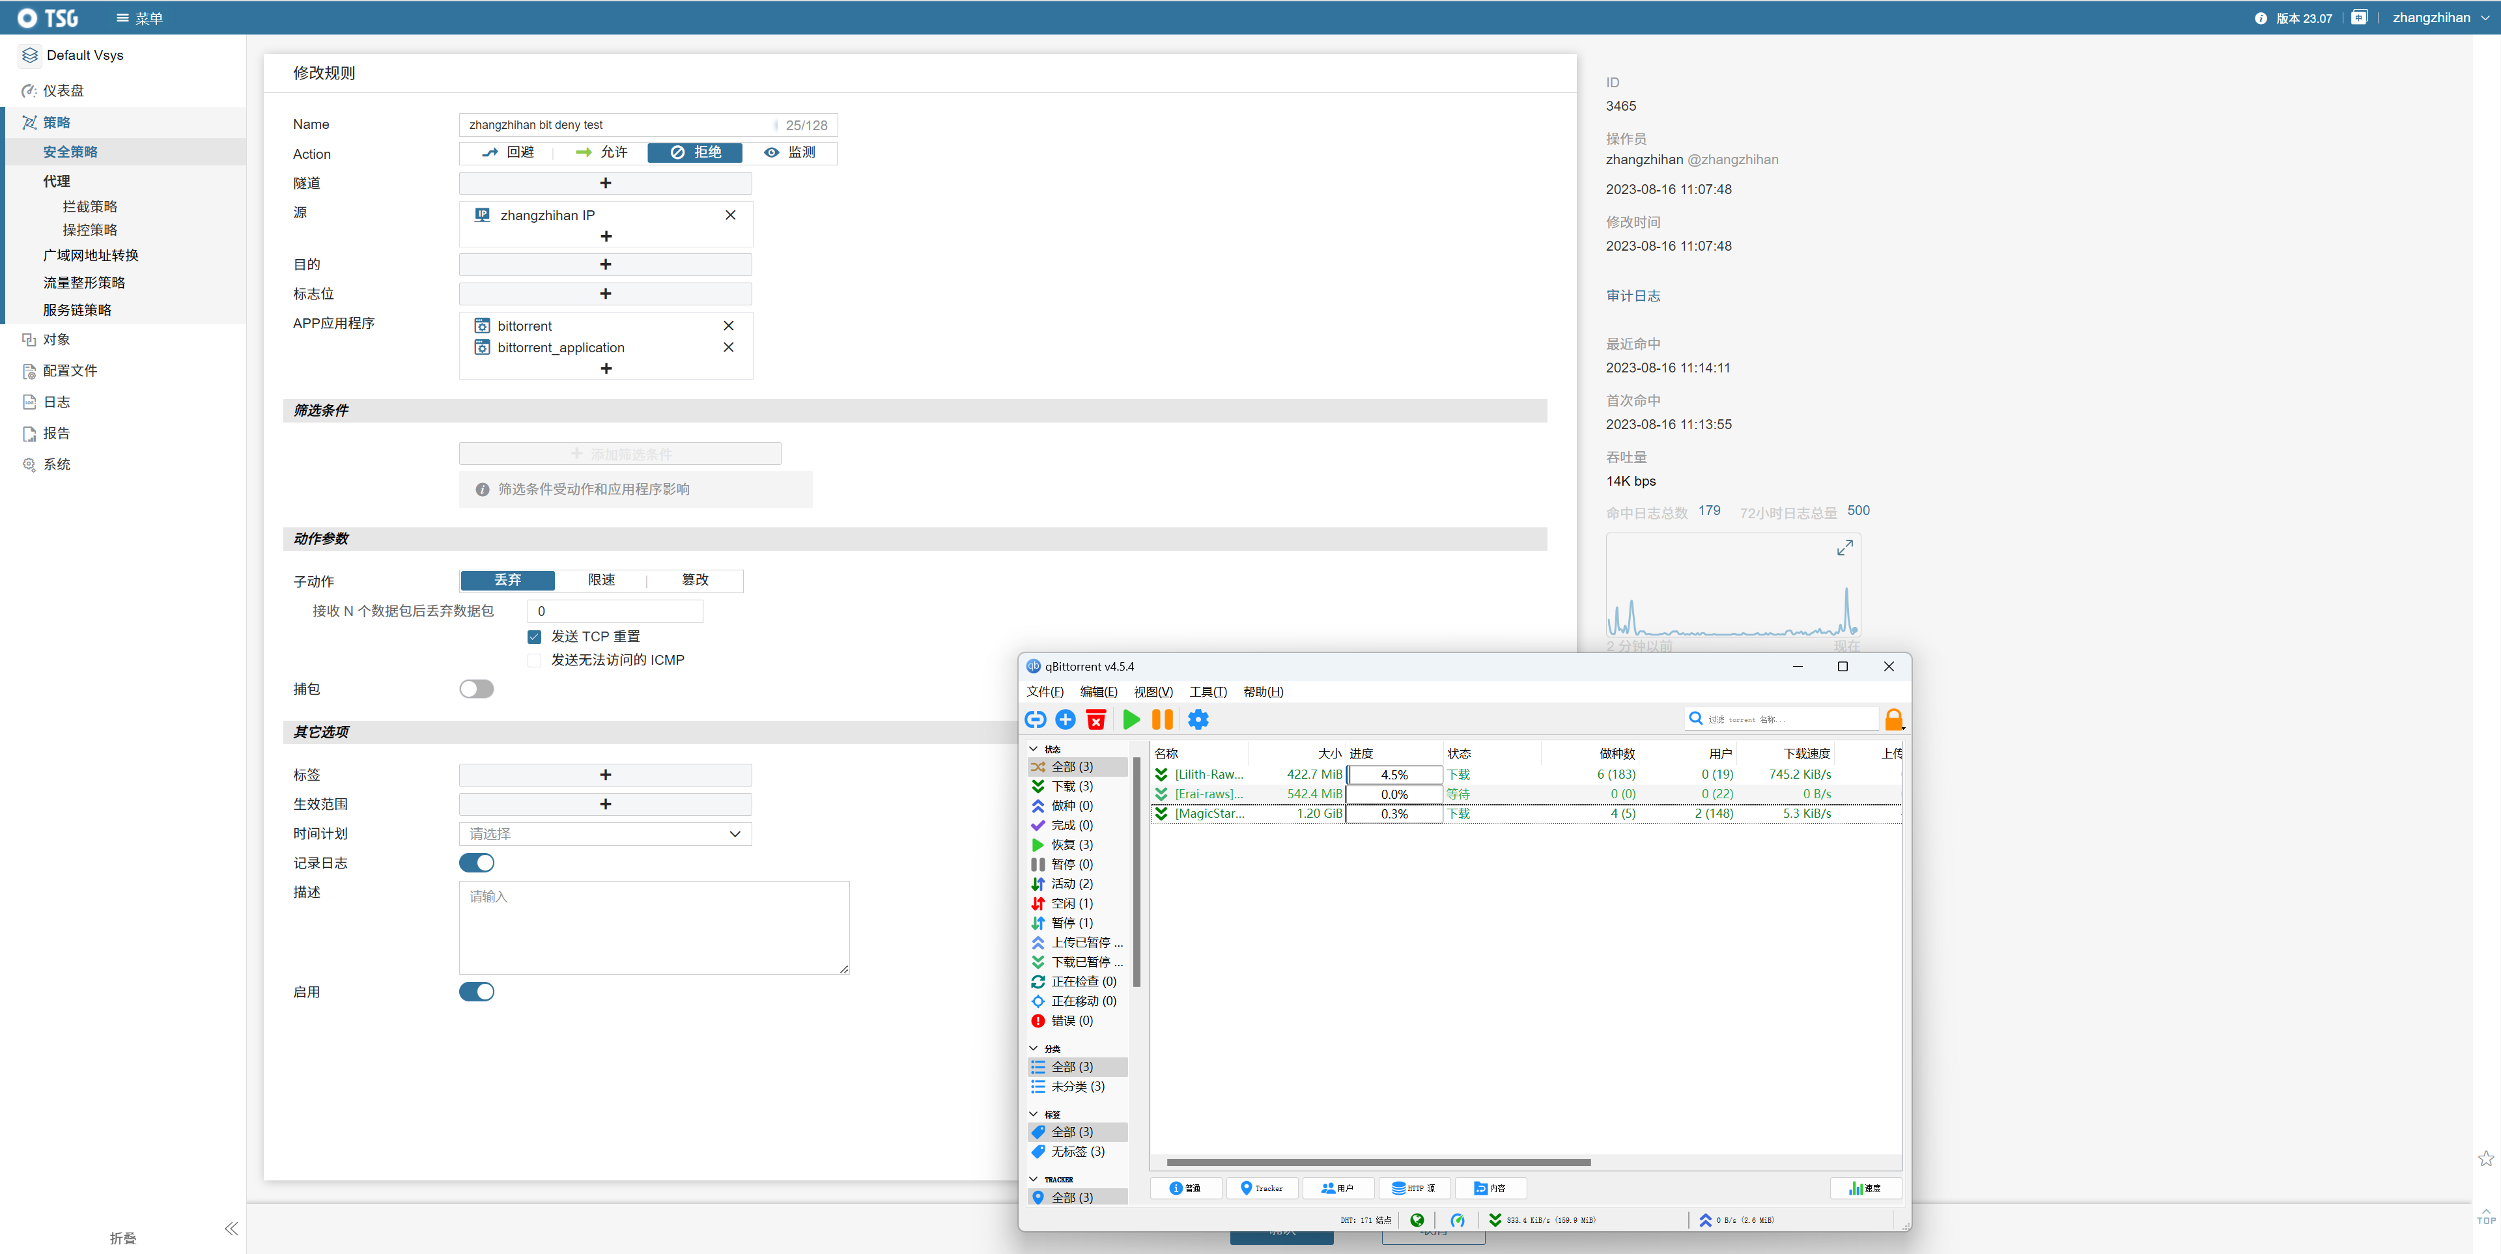Viewport: 2501px width, 1254px height.
Task: Open the 时间计划 dropdown
Action: point(605,834)
